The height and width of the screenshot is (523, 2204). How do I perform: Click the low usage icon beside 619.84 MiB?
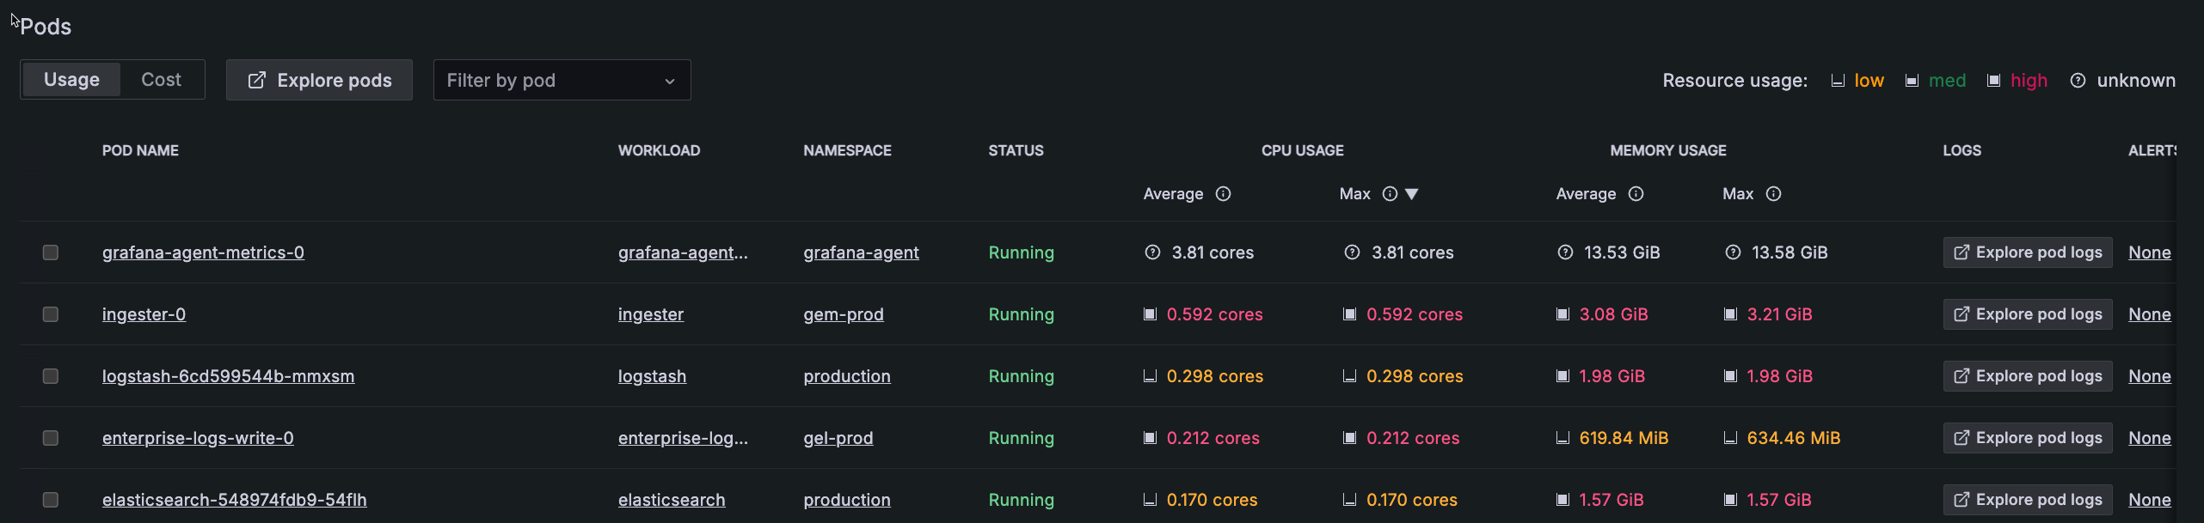coord(1562,438)
